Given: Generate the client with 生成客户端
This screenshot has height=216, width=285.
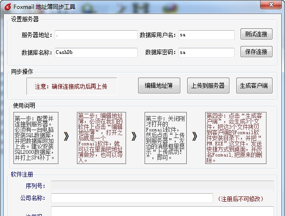Looking at the screenshot, I should pyautogui.click(x=254, y=85).
